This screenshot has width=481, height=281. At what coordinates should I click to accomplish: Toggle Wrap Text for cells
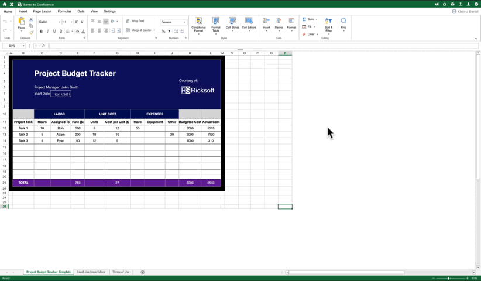coord(135,21)
